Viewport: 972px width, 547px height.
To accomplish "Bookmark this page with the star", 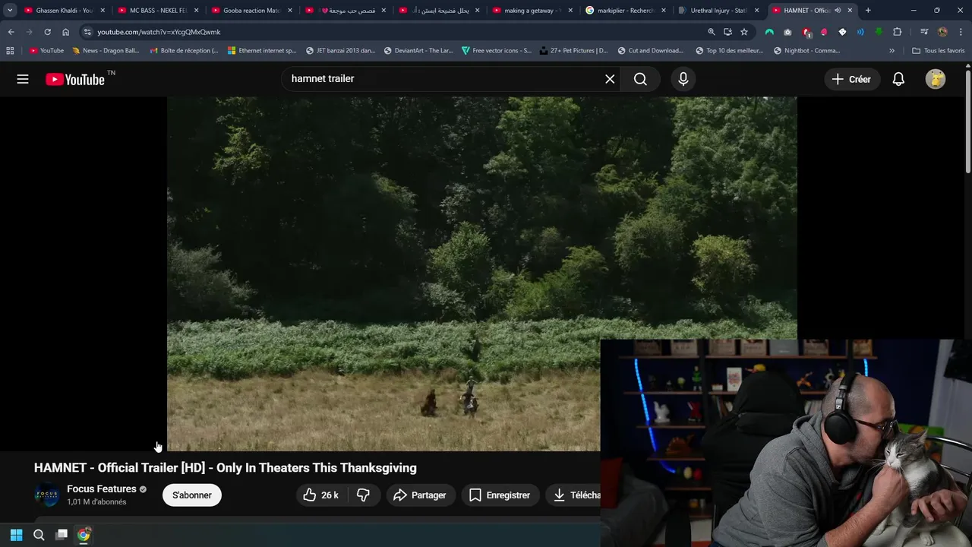I will (x=744, y=32).
